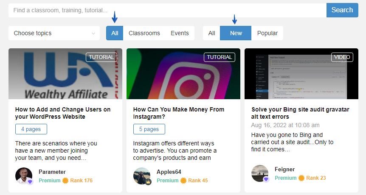Click the rank badge icon beside Rank 45
The height and width of the screenshot is (195, 366).
click(x=183, y=181)
